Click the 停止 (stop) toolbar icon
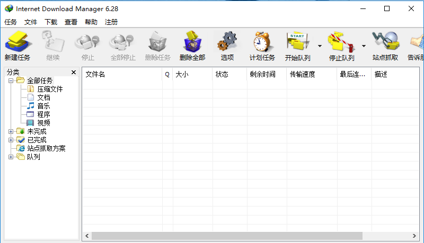This screenshot has width=424, height=243. (x=87, y=46)
